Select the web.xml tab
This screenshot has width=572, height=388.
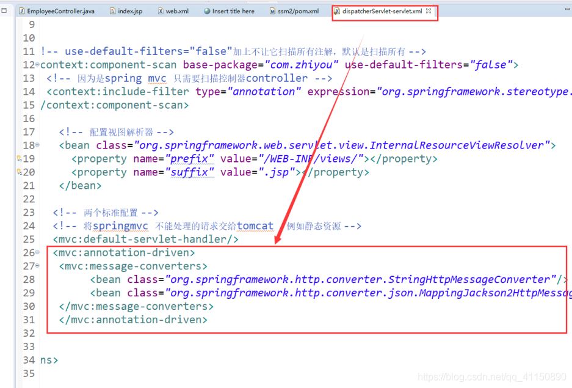[x=173, y=11]
